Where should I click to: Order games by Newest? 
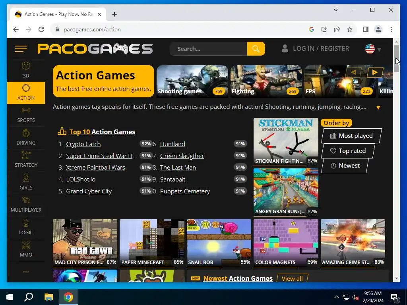pos(345,166)
